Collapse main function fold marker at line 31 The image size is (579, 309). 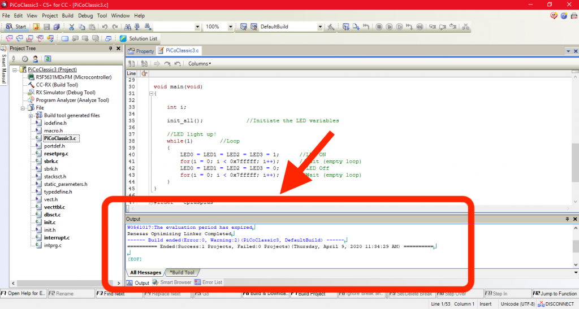click(151, 94)
